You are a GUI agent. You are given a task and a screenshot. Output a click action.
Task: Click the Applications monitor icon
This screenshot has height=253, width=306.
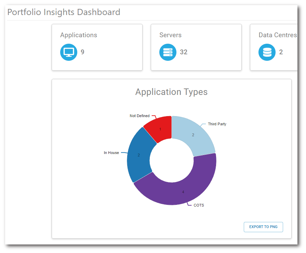(69, 52)
